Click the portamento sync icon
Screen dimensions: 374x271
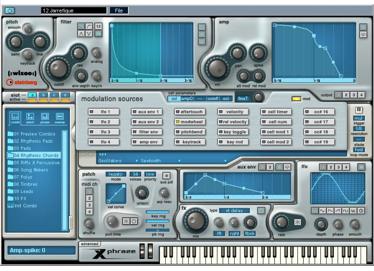pos(126,221)
